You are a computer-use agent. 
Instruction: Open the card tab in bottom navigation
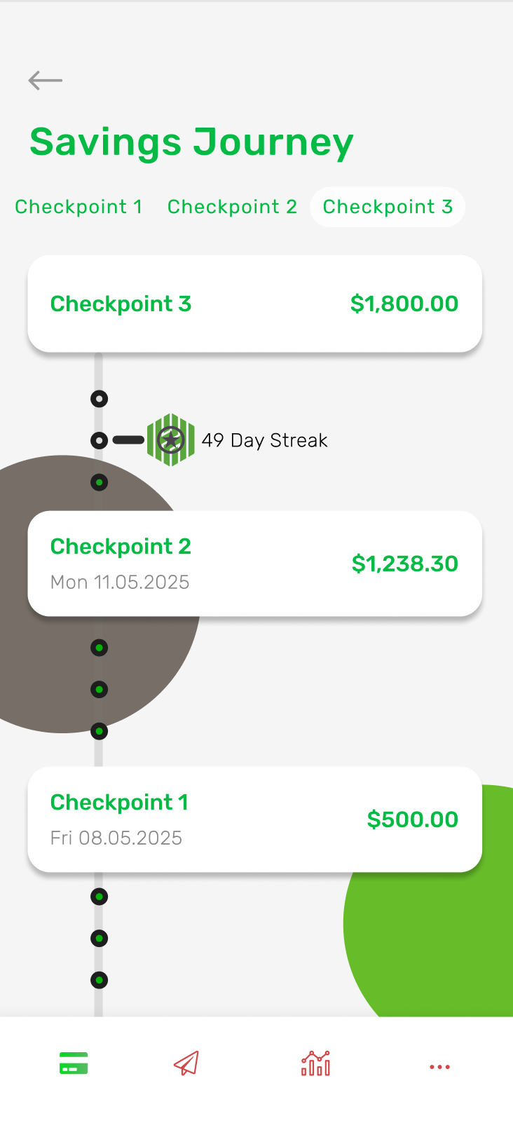point(74,1063)
